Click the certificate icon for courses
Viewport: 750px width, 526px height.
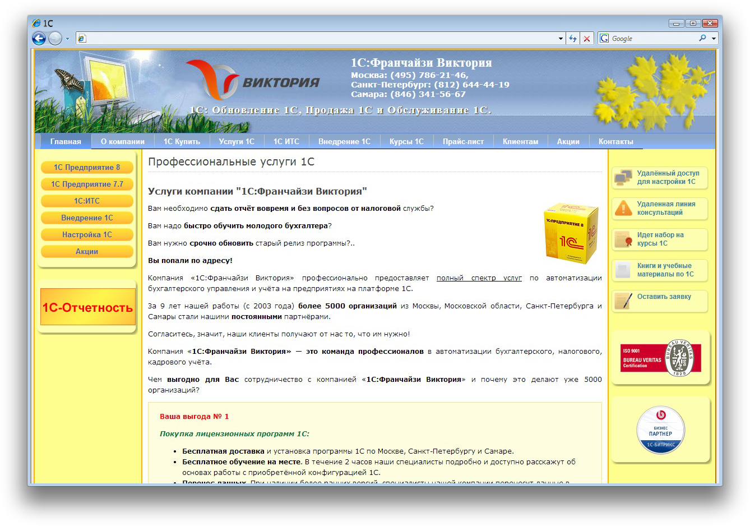click(623, 239)
